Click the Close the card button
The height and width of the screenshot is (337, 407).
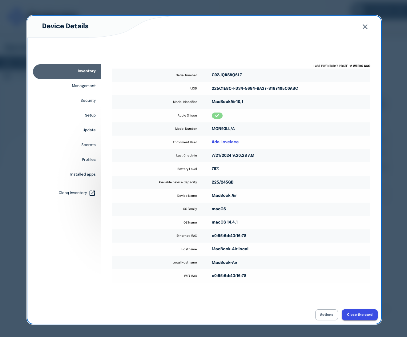360,315
